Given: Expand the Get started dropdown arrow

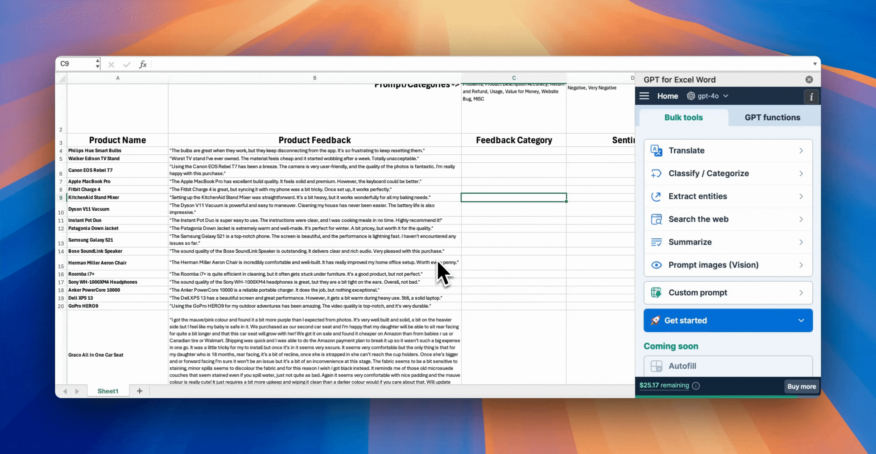Looking at the screenshot, I should coord(801,320).
